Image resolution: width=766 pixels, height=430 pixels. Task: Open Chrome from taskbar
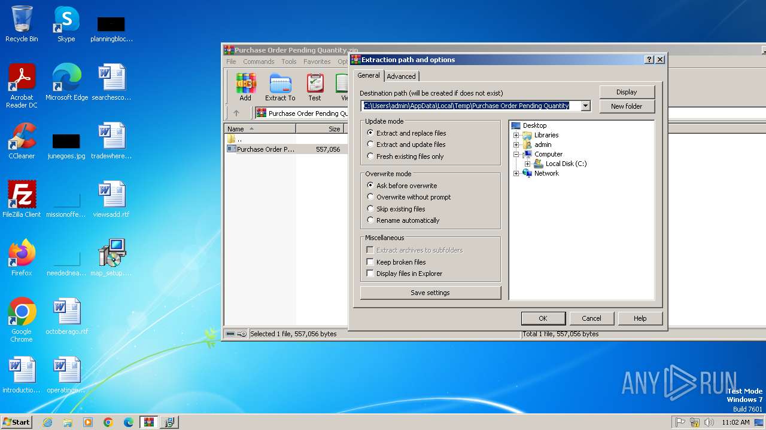pyautogui.click(x=108, y=422)
